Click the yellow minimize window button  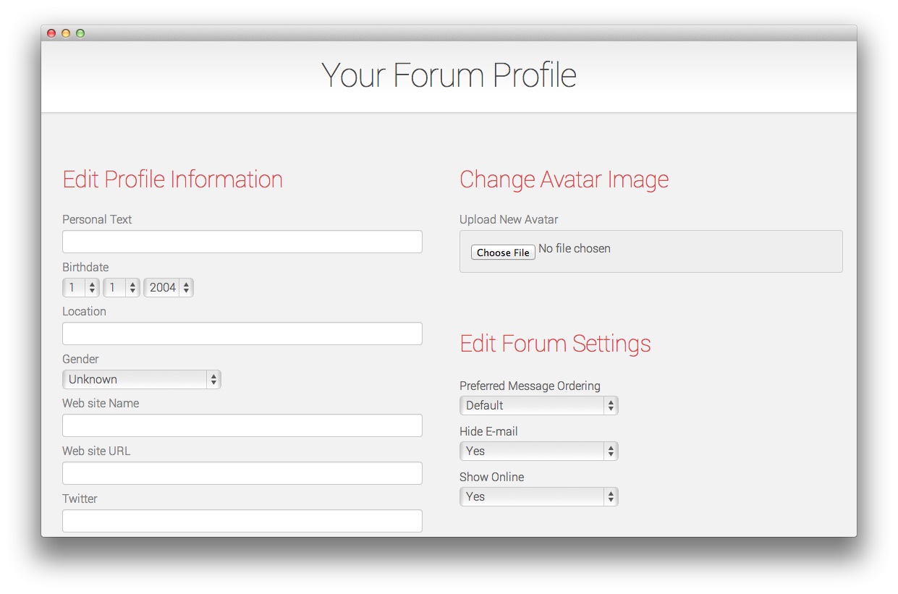(x=66, y=33)
